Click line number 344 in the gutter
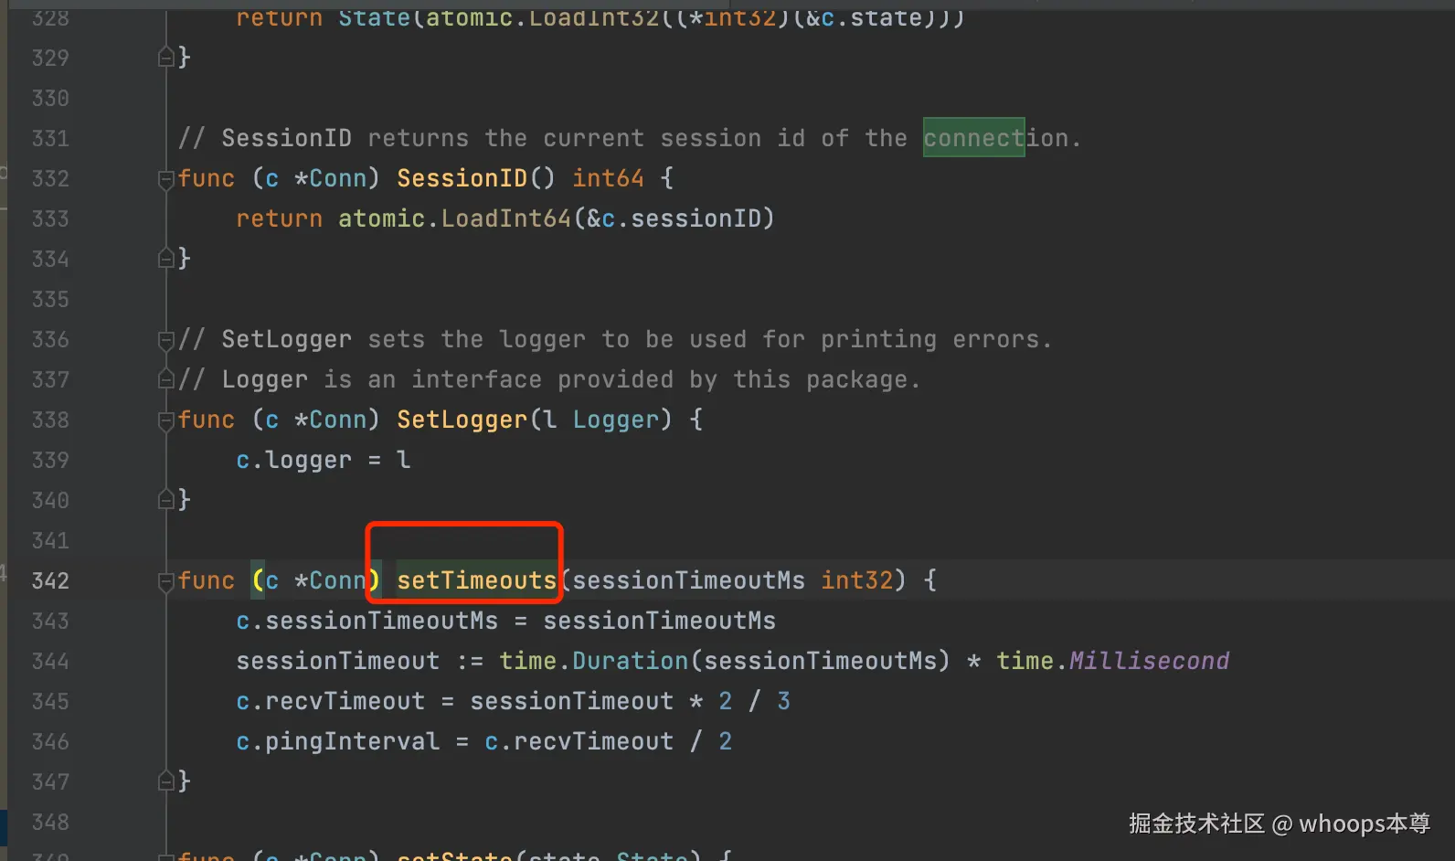Screen dimensions: 1455x861 tap(50, 661)
